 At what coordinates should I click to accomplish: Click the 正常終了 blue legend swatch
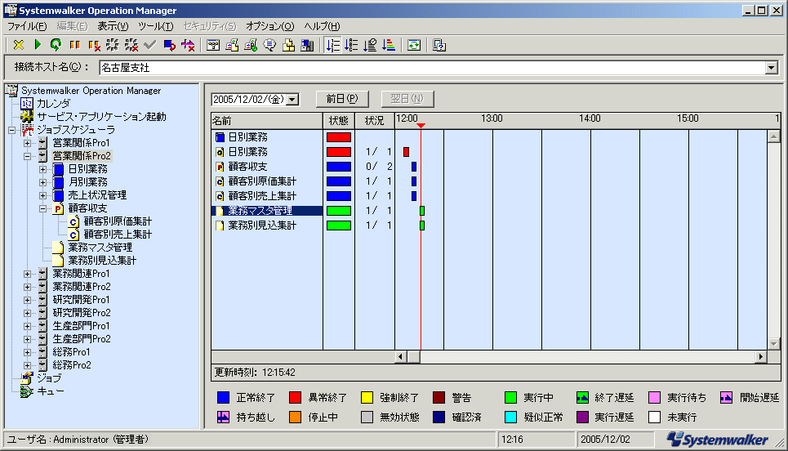223,398
